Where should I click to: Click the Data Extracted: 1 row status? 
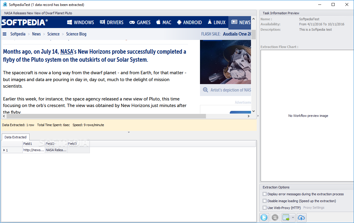[x=18, y=125]
